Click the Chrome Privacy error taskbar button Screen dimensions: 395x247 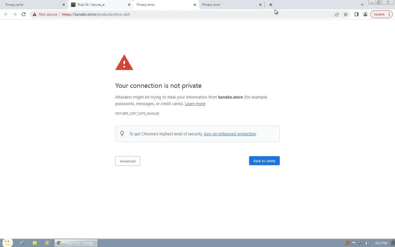coord(76,243)
